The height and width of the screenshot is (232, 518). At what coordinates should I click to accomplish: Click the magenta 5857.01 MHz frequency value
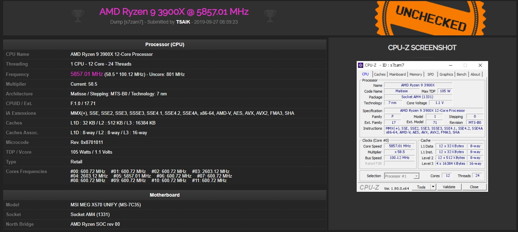87,74
